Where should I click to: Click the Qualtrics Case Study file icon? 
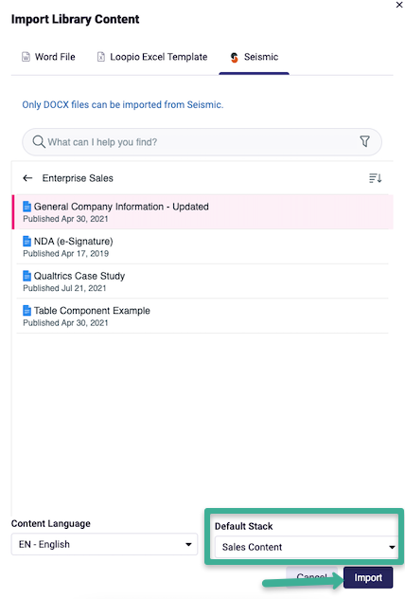(26, 276)
